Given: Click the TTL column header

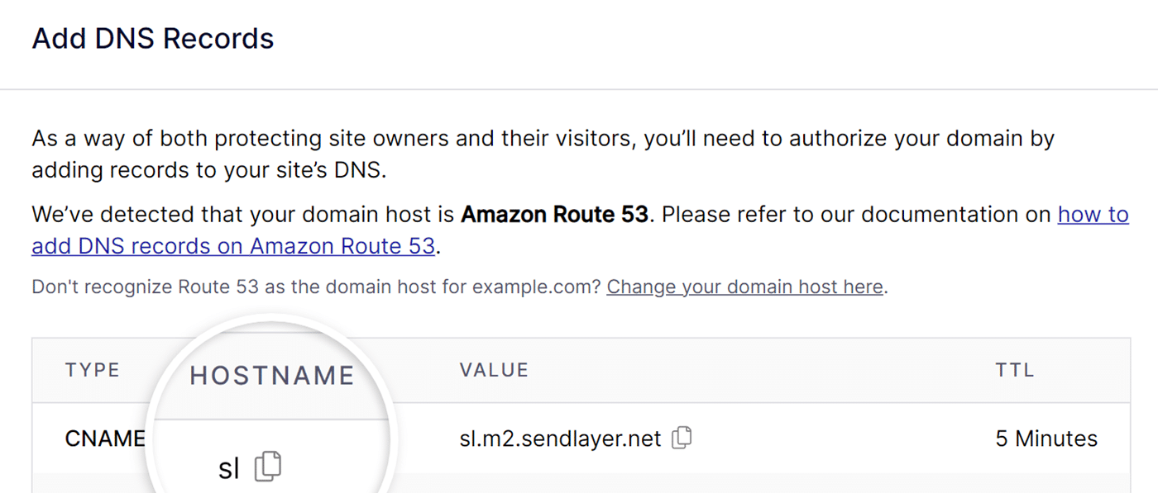Looking at the screenshot, I should [1014, 370].
